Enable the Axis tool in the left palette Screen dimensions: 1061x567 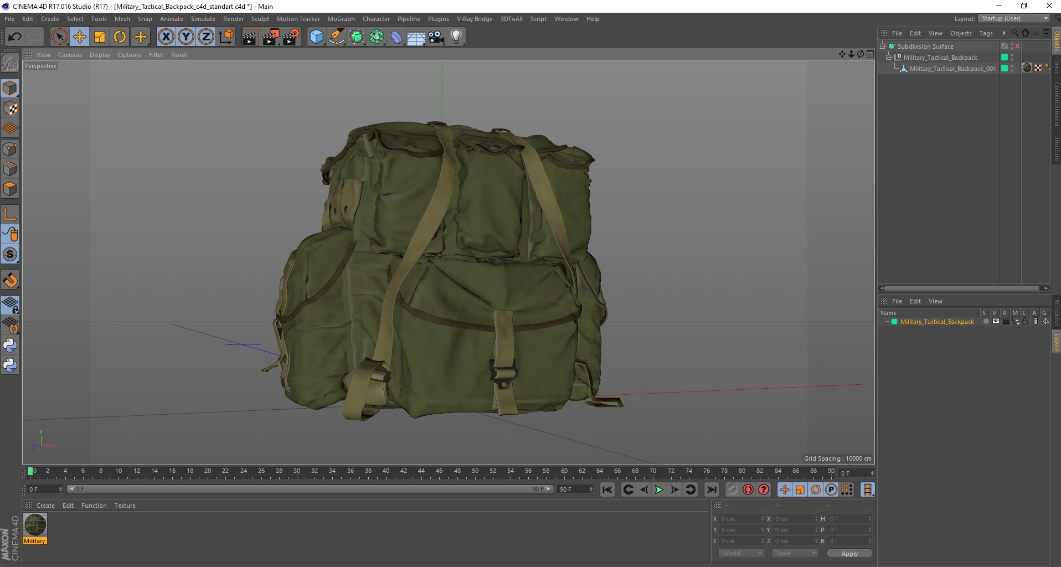pos(10,214)
